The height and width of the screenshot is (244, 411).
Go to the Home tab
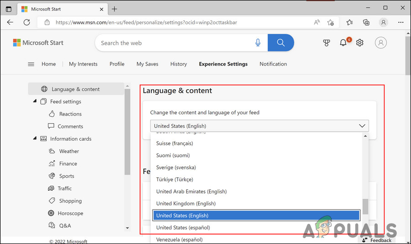tap(49, 64)
